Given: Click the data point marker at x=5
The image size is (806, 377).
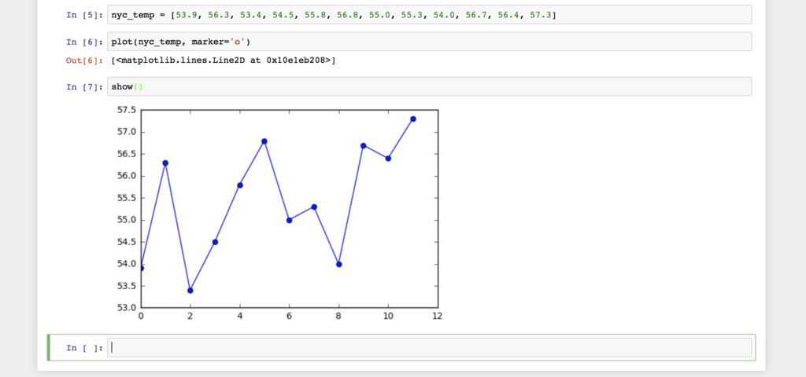Looking at the screenshot, I should [264, 141].
